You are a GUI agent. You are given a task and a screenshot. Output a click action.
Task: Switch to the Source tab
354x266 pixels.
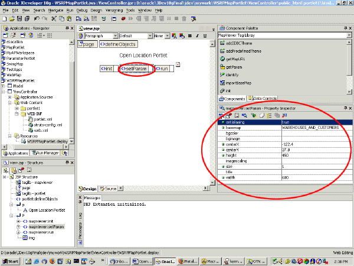pos(109,189)
